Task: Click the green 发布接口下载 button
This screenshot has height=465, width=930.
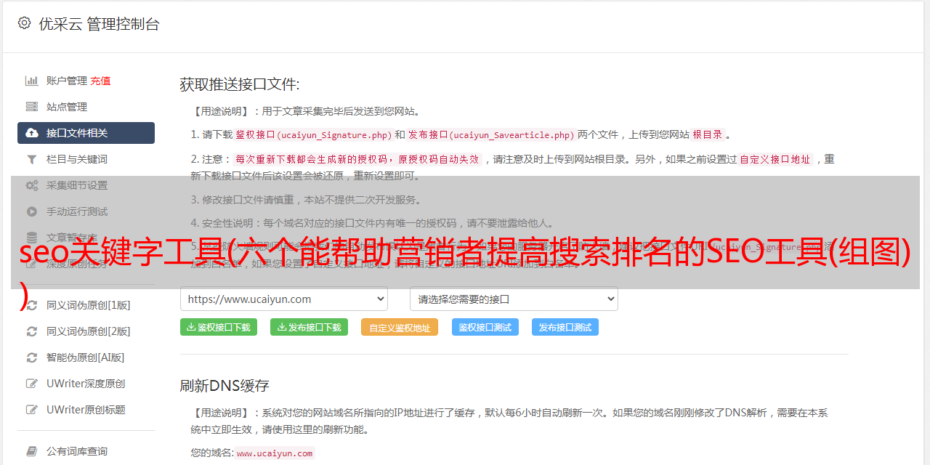Action: [309, 327]
